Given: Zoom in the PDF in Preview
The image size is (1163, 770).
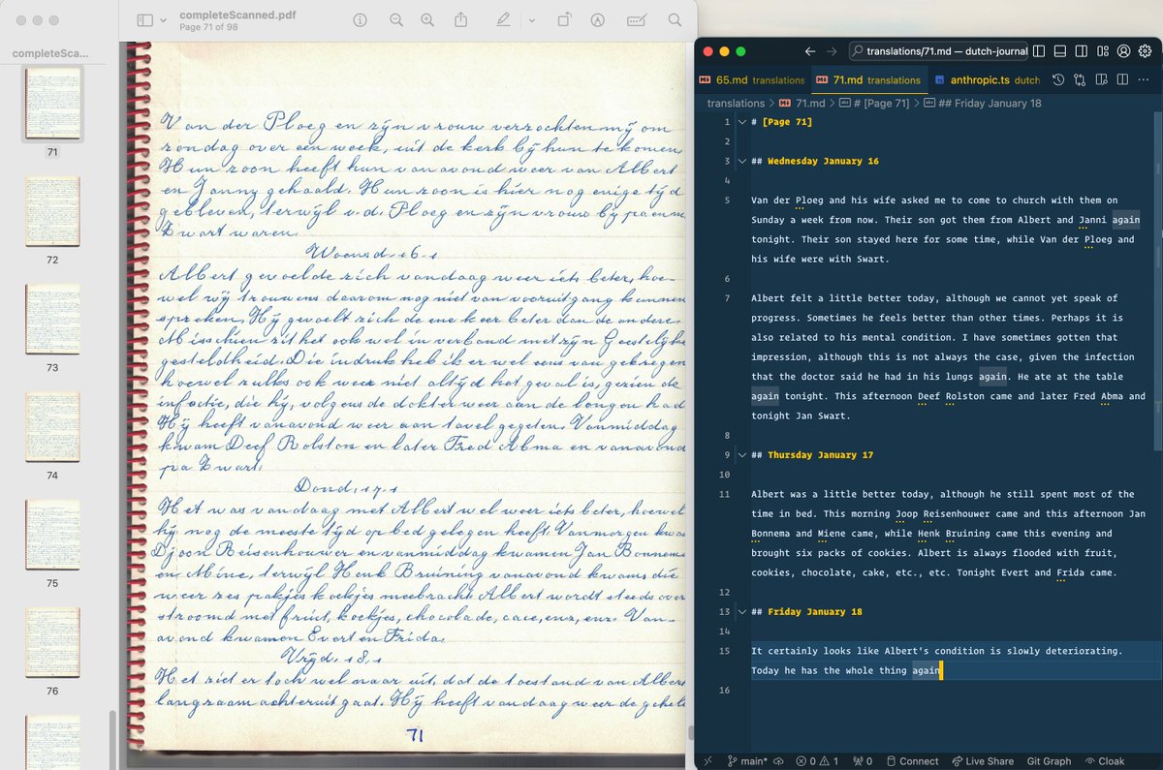Looking at the screenshot, I should 427,20.
